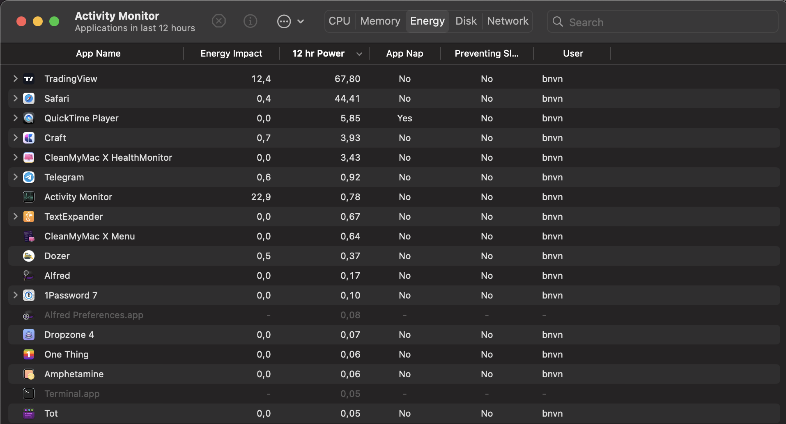Open the Network tab
The width and height of the screenshot is (786, 424).
[x=508, y=21]
